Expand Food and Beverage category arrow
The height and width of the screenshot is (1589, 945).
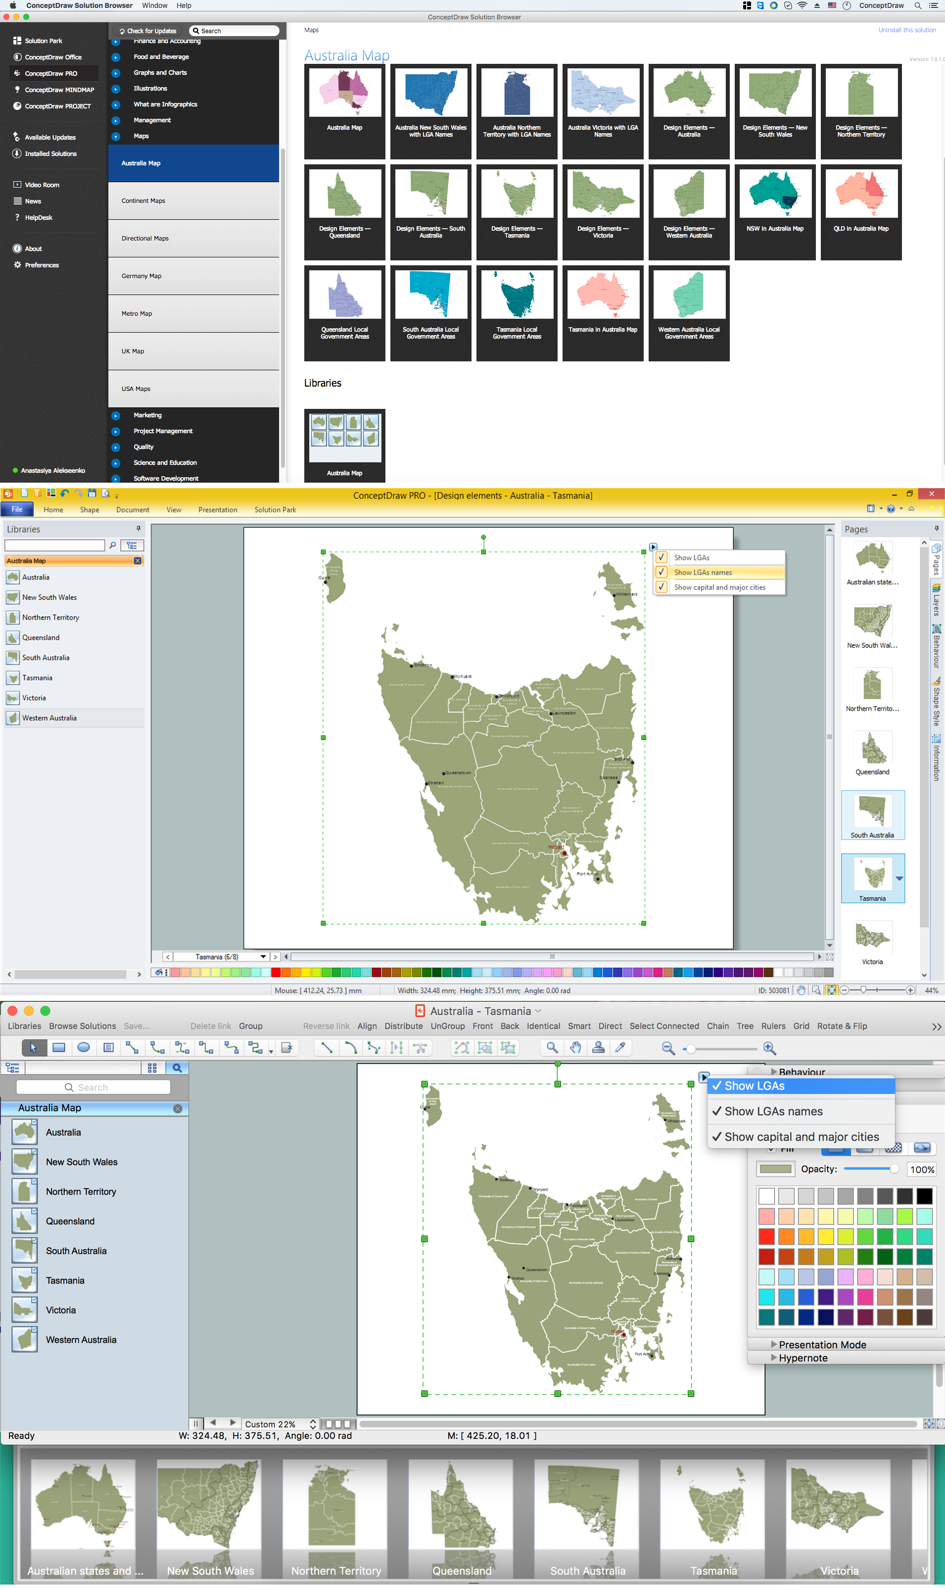coord(116,57)
